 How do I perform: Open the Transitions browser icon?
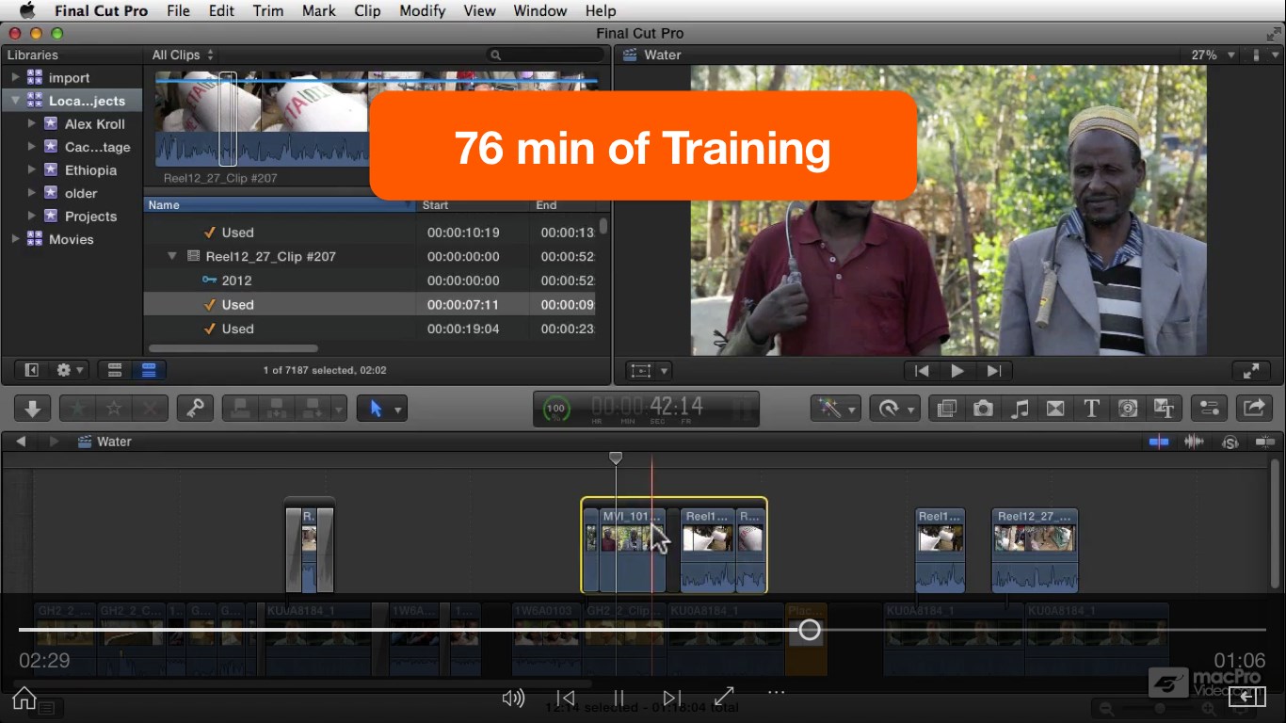point(1055,409)
